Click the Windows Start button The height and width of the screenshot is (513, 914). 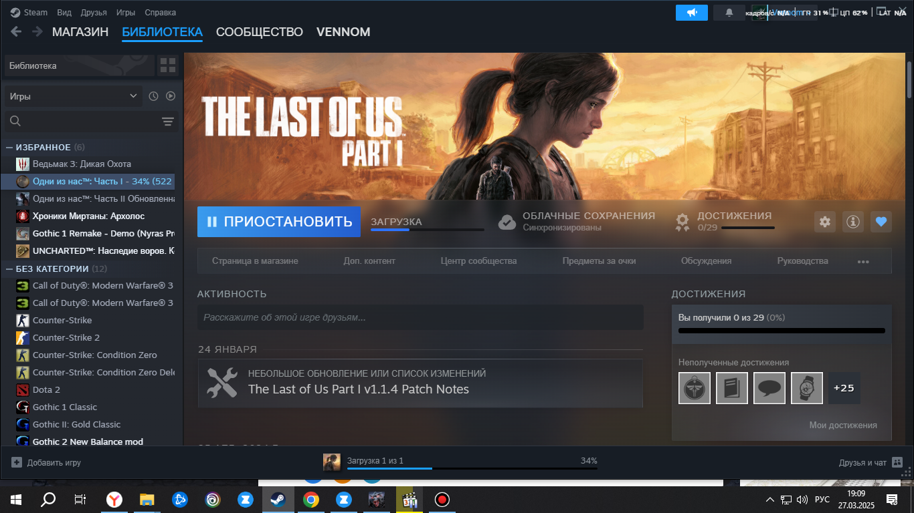click(16, 499)
